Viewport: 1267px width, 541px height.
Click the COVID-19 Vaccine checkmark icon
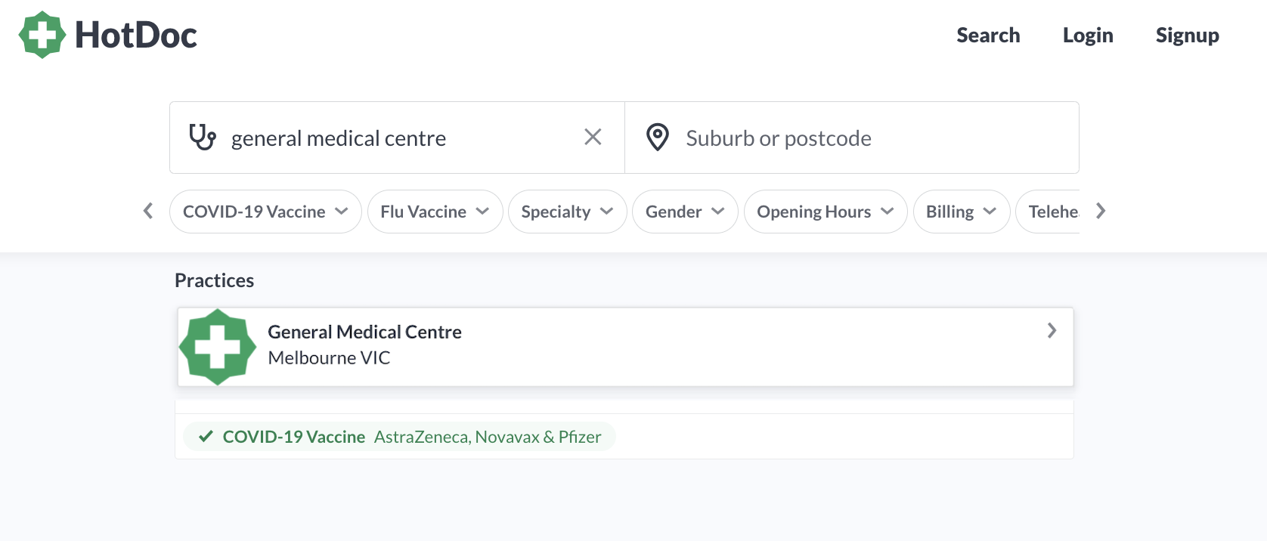(205, 436)
